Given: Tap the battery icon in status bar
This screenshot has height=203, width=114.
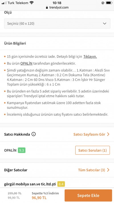Looking at the screenshot, I should (x=109, y=3).
